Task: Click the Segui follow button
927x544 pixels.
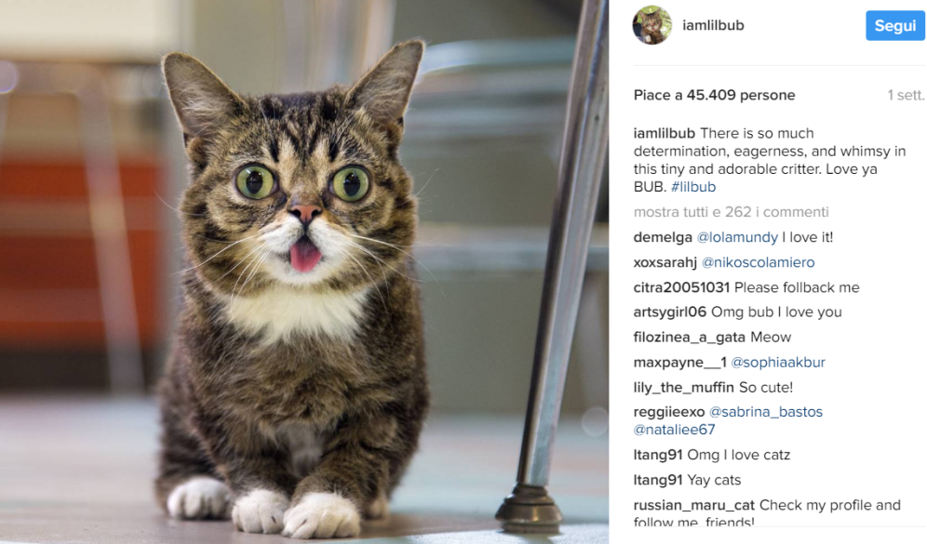Action: click(x=895, y=26)
